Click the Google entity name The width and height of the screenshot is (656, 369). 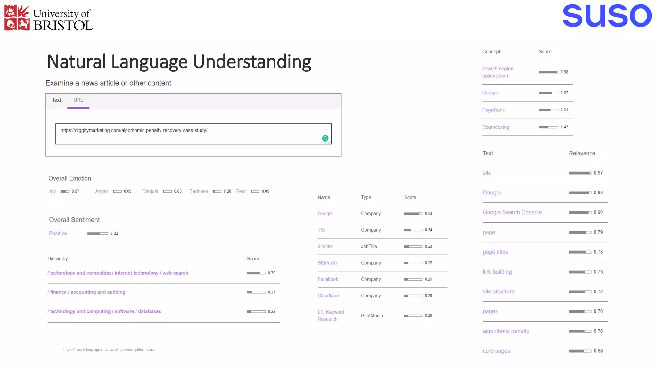[325, 214]
